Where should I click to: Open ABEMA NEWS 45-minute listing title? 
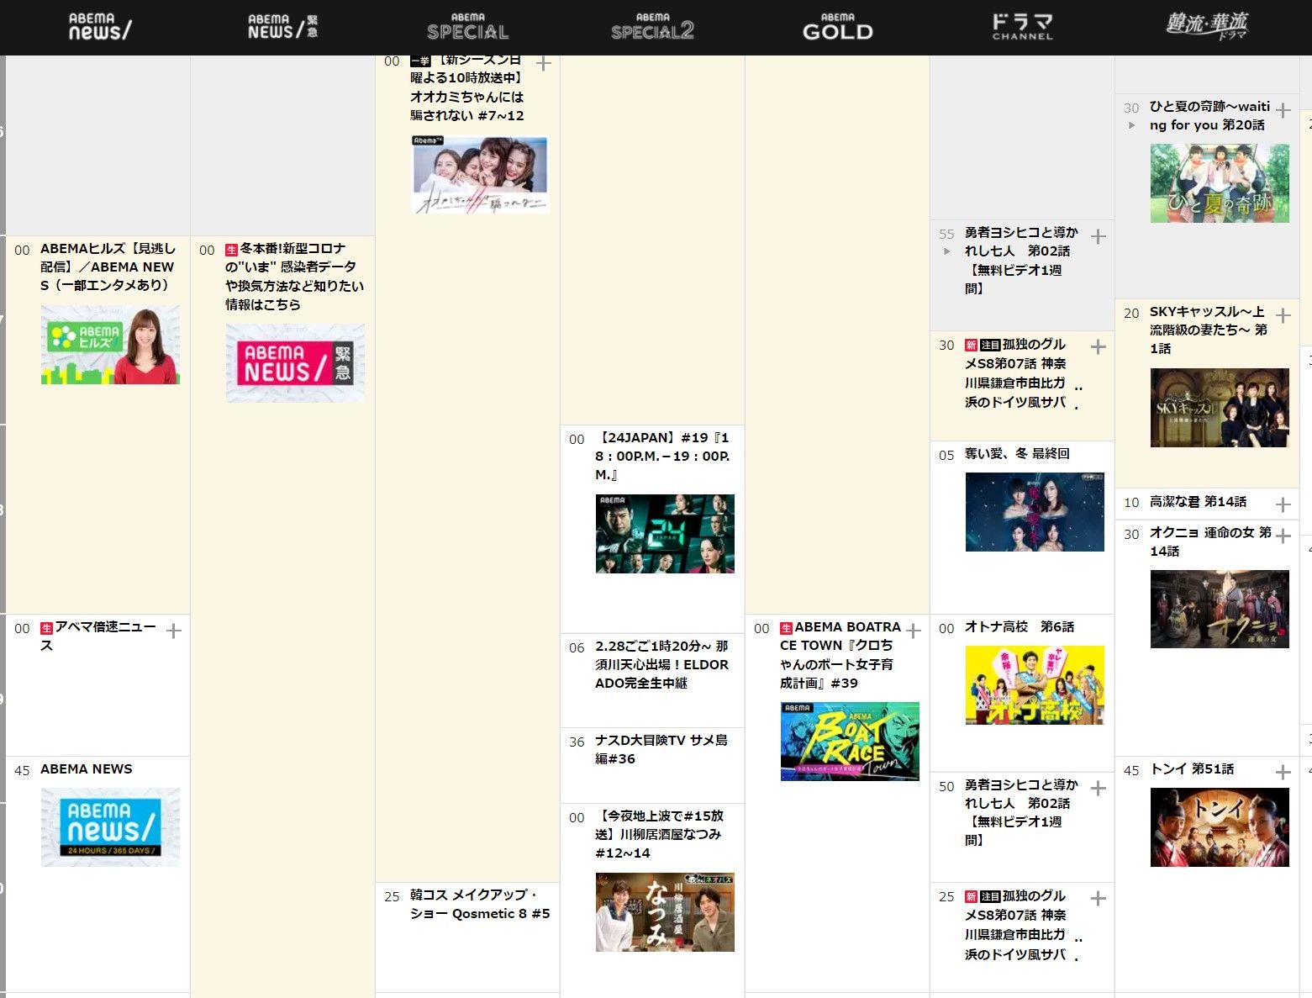click(87, 769)
